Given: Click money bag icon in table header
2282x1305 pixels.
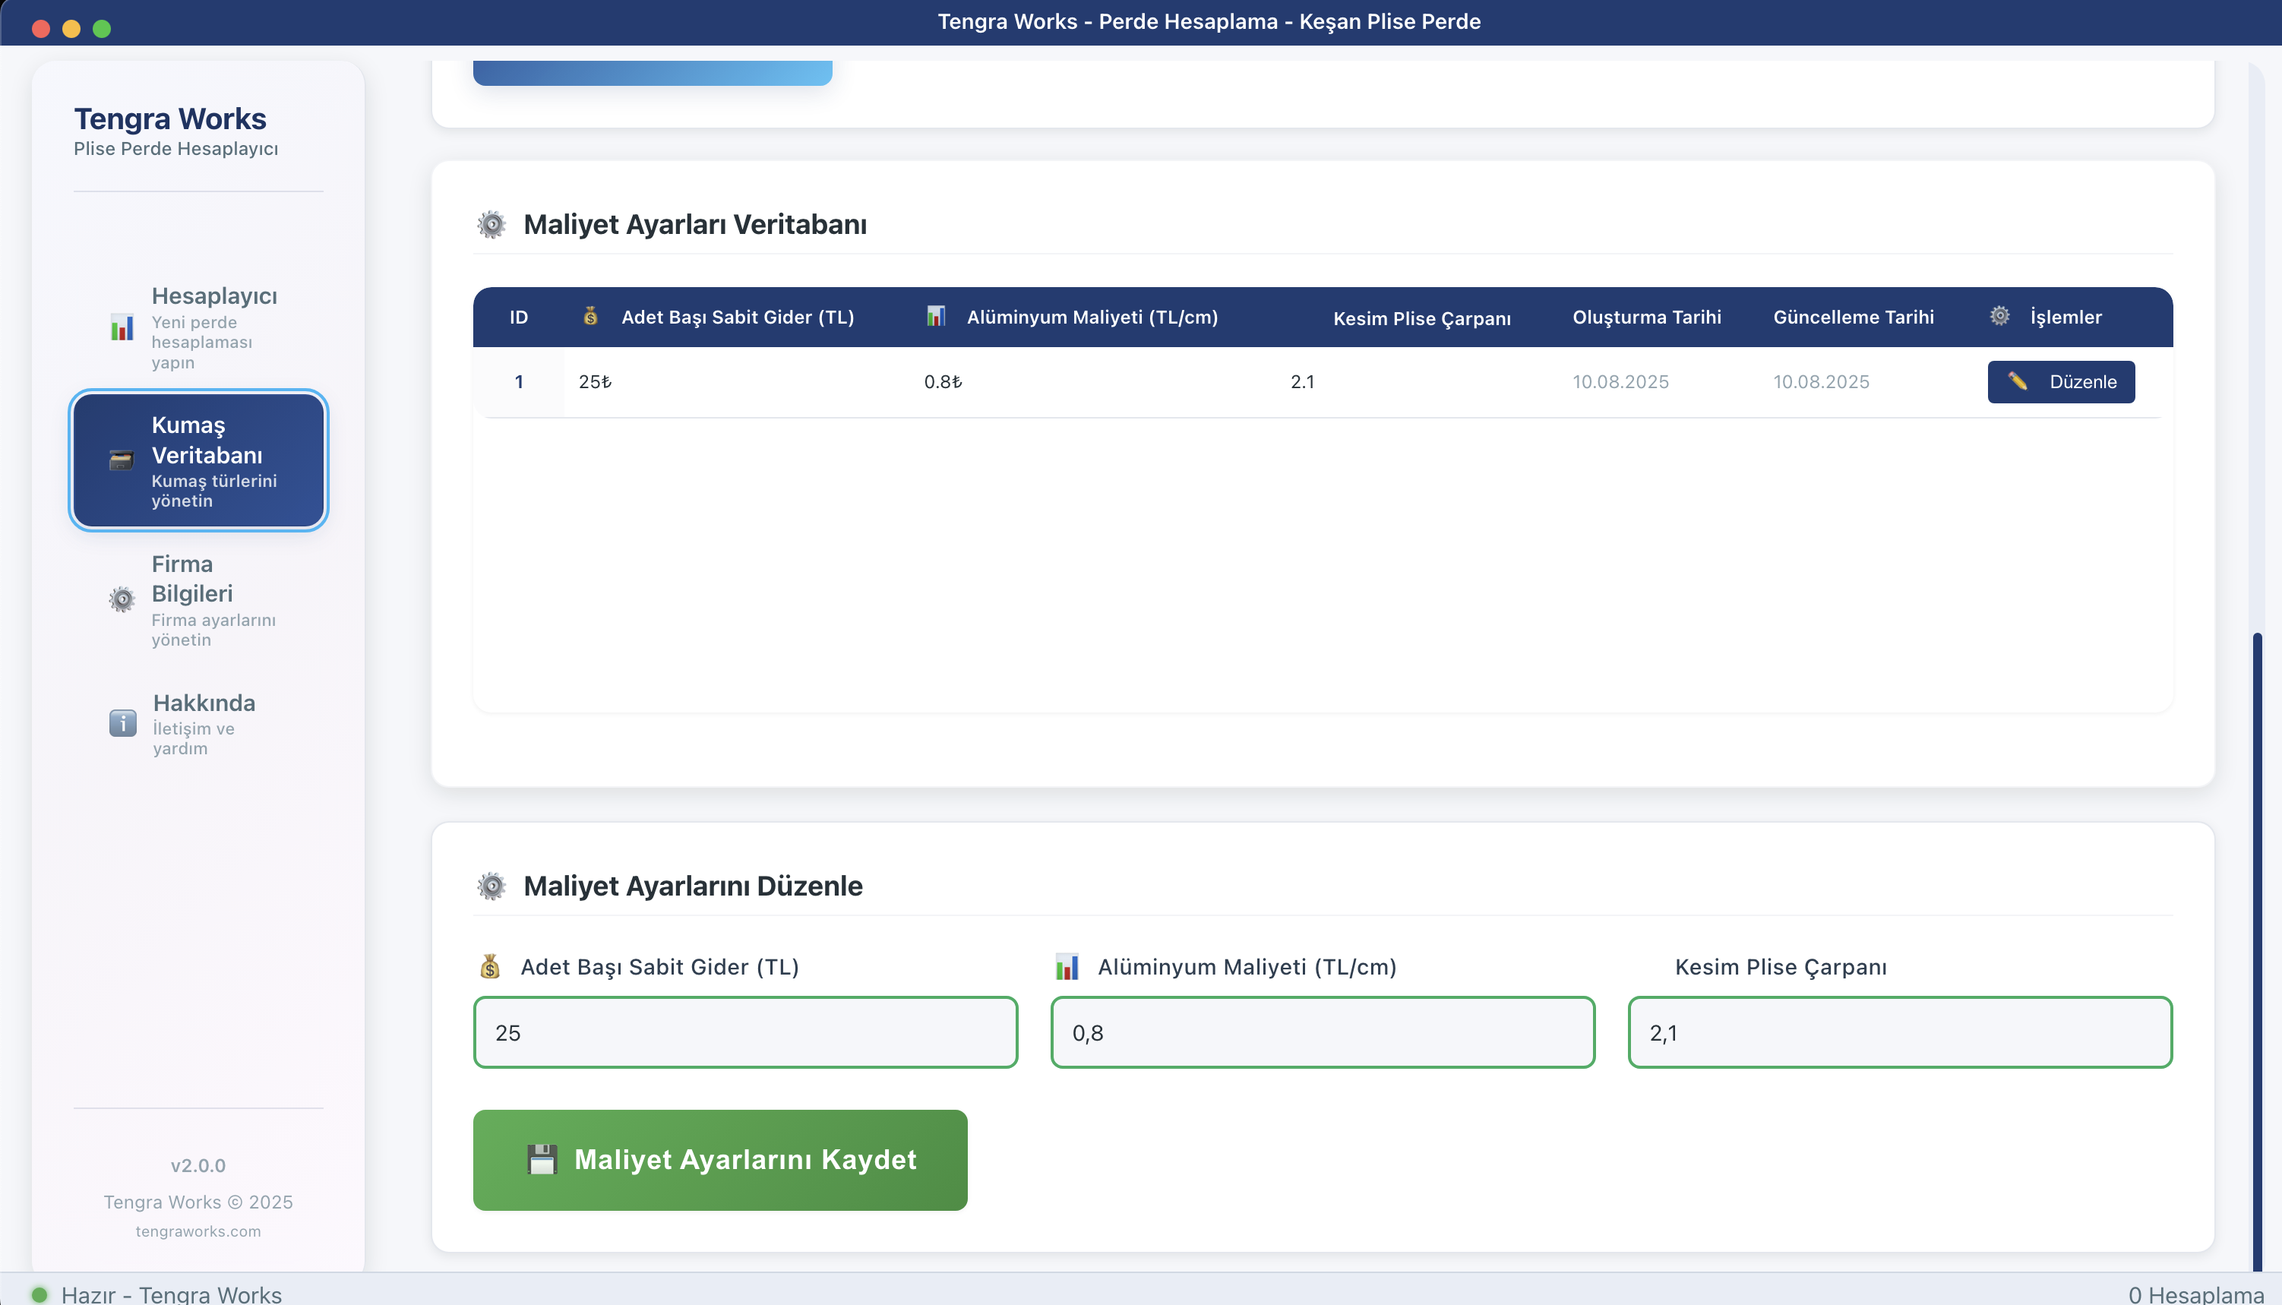Looking at the screenshot, I should tap(589, 317).
